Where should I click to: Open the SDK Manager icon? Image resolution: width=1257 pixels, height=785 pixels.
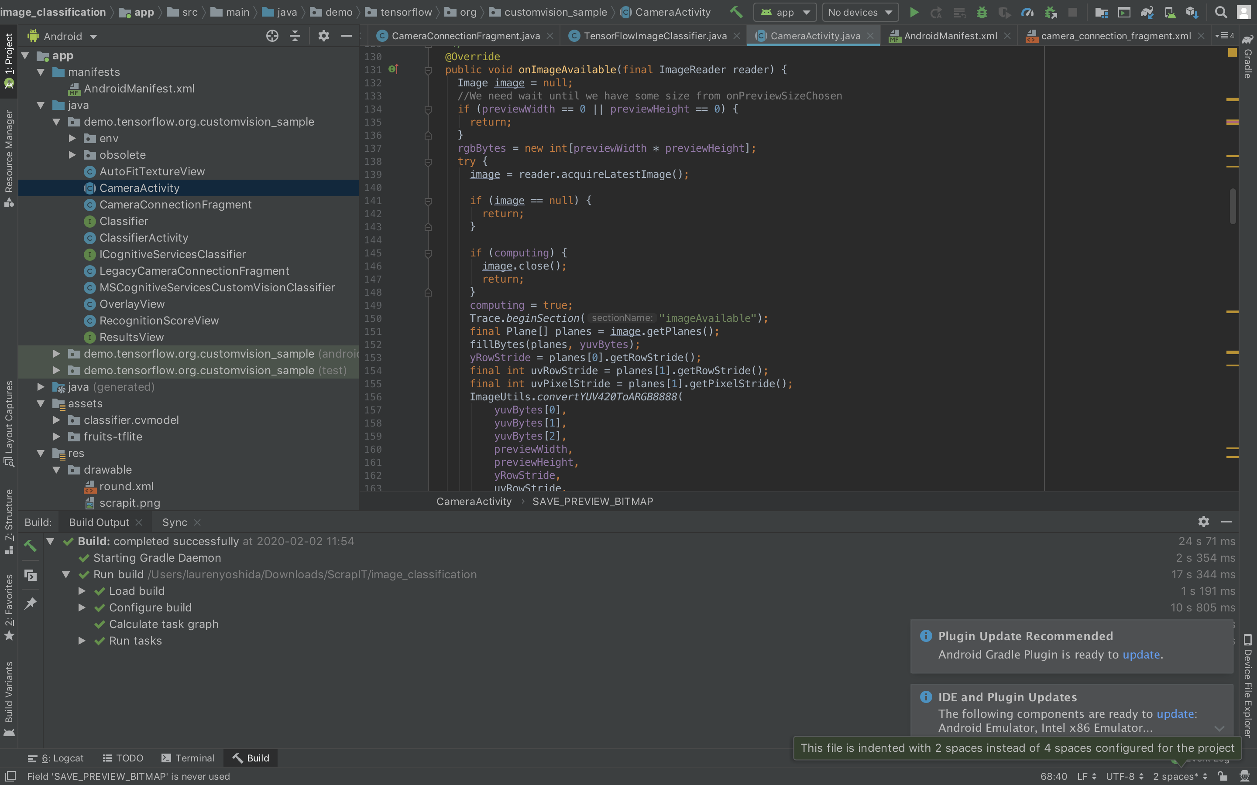[1192, 12]
